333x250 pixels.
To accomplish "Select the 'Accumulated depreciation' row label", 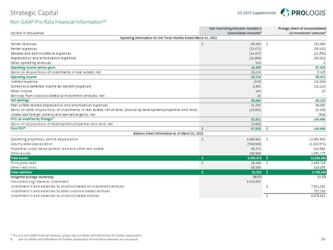I will (31, 144).
